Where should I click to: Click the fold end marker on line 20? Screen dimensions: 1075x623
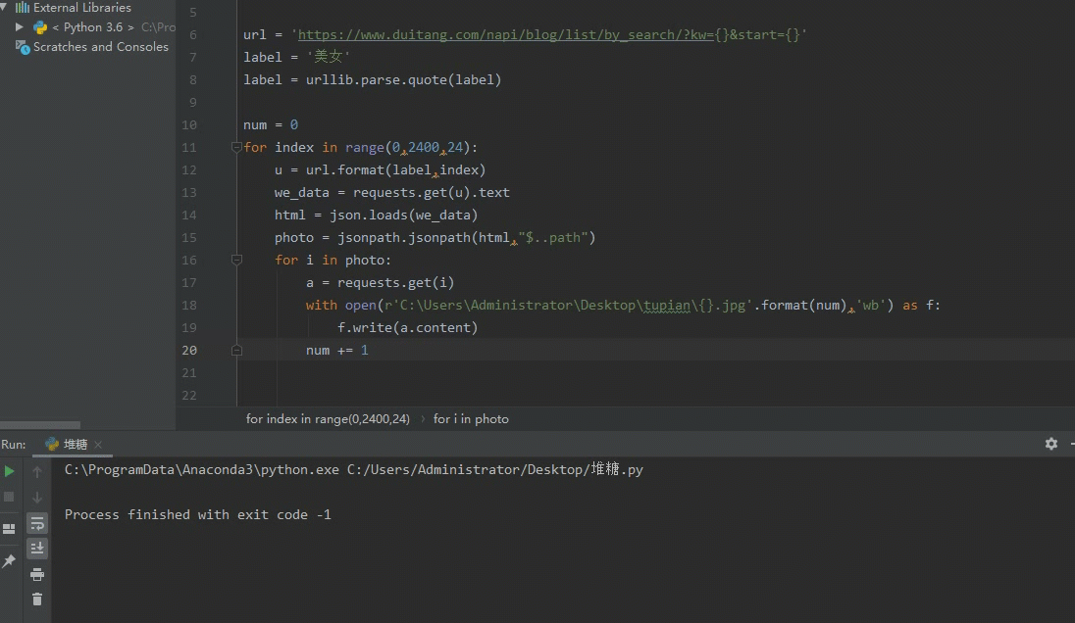236,350
